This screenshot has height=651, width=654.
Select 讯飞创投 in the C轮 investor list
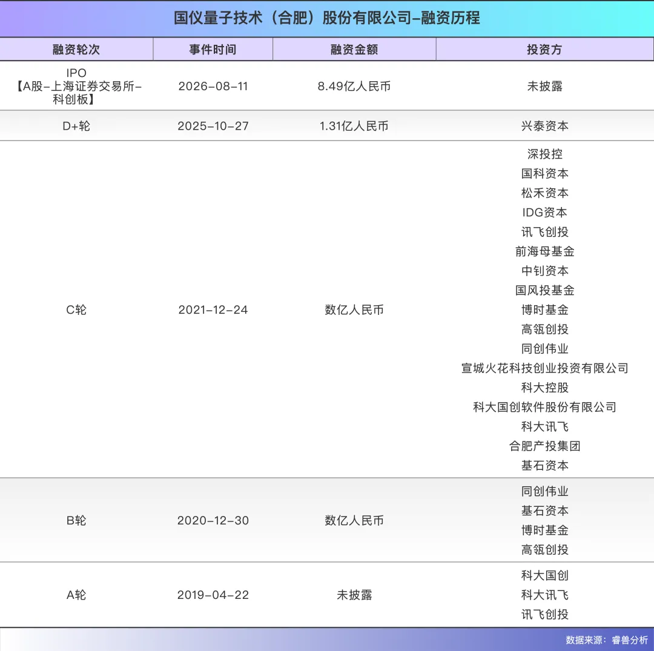click(x=545, y=232)
